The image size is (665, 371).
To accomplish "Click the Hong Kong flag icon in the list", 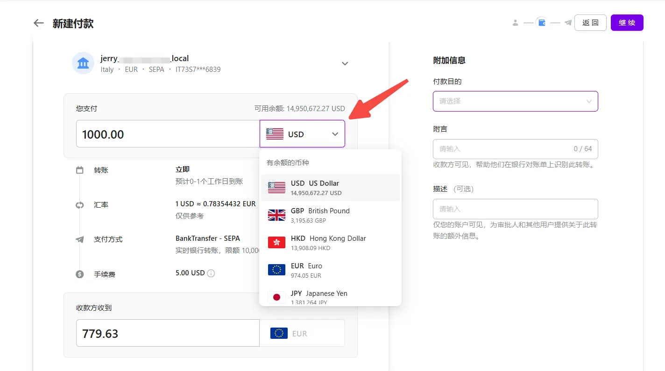I will (x=276, y=243).
